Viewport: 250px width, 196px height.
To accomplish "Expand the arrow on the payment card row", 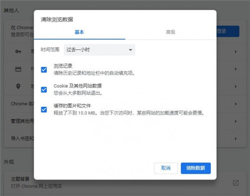I will pyautogui.click(x=235, y=69).
